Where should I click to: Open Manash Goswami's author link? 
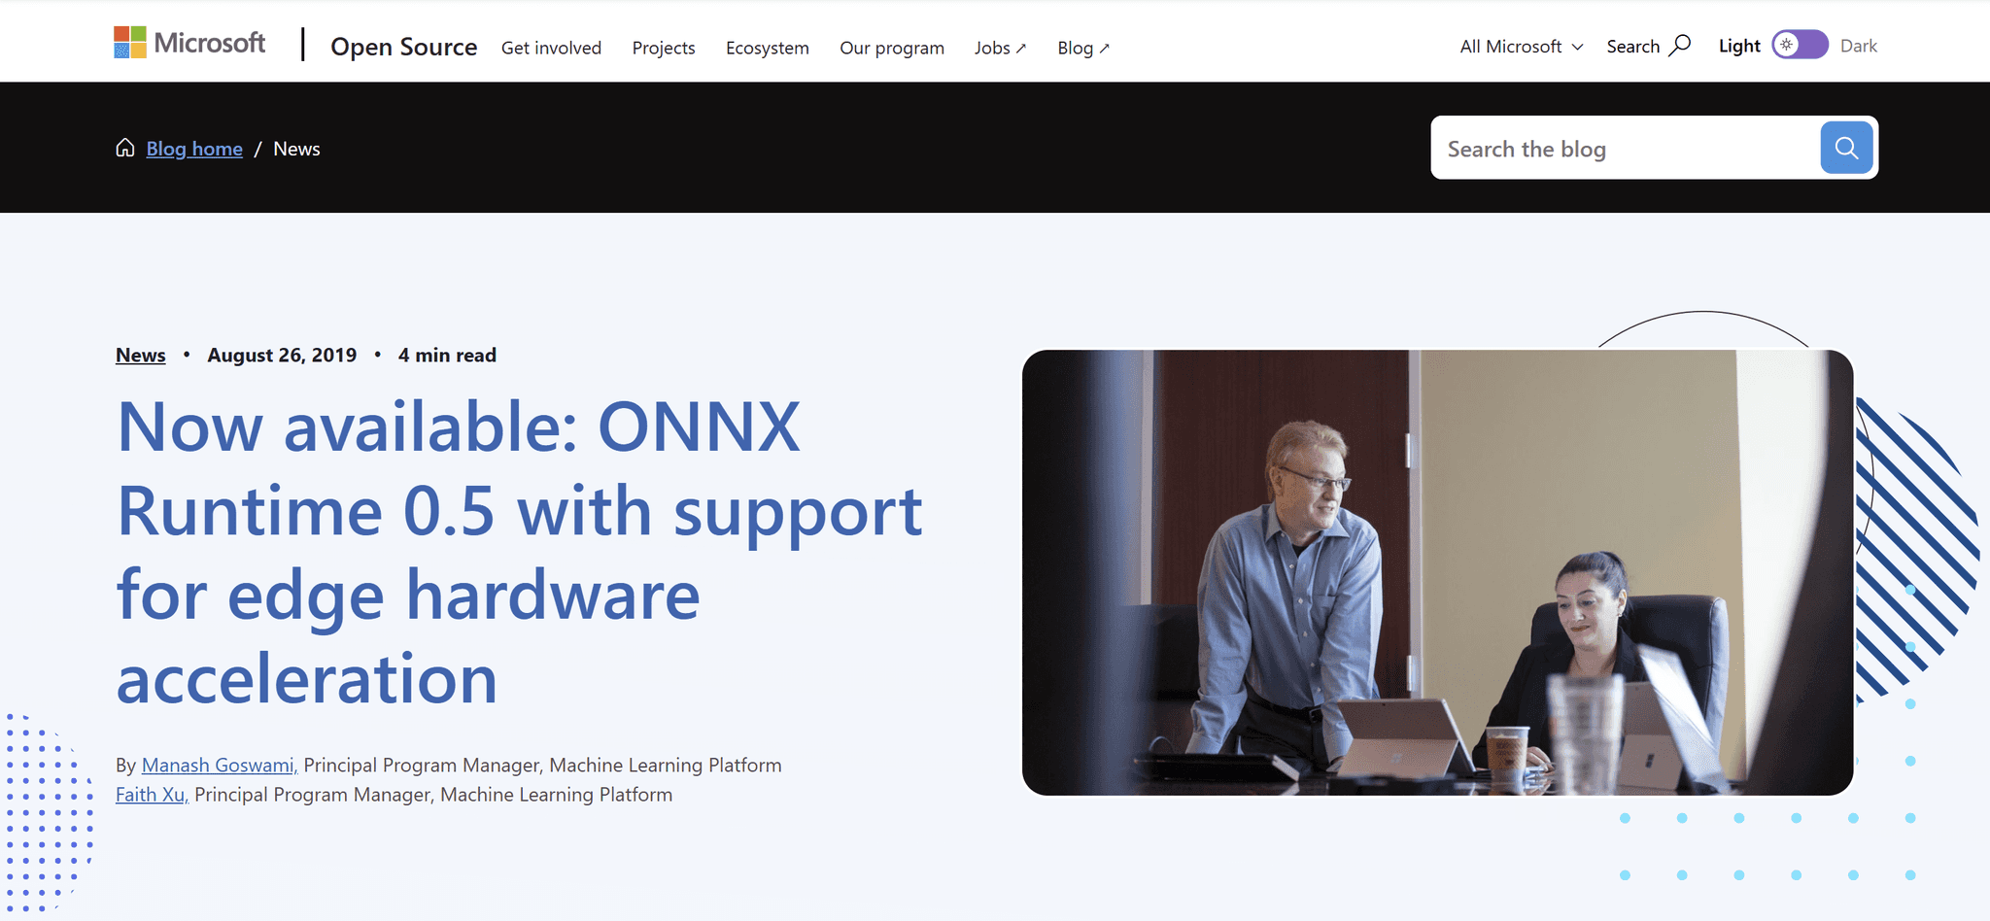220,766
